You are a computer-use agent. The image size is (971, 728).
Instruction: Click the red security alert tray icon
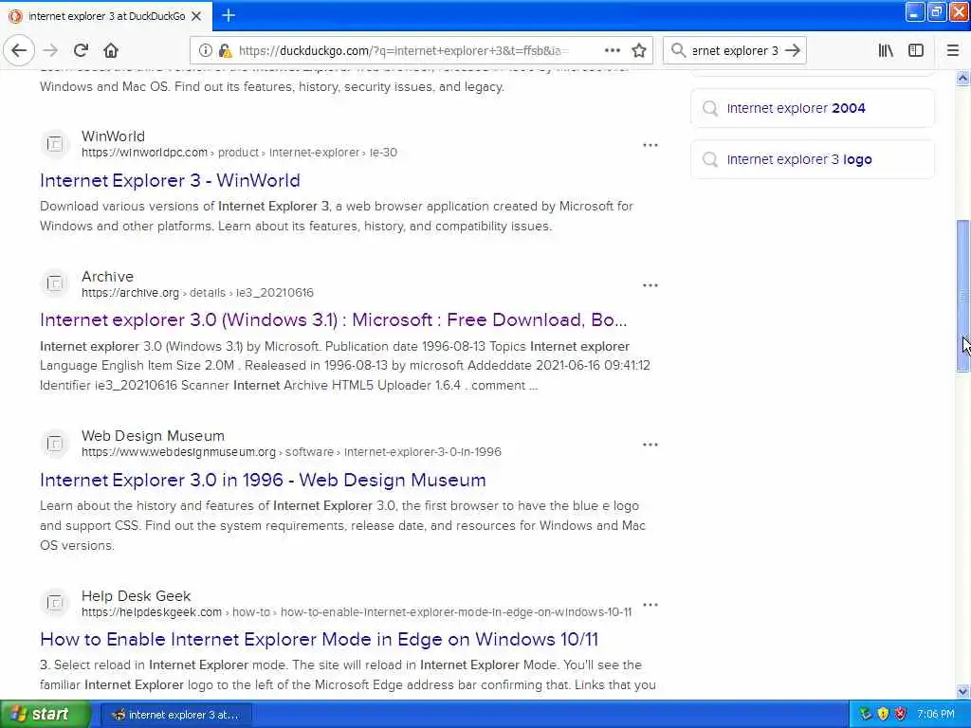click(901, 715)
